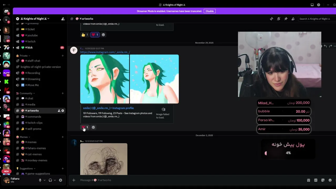The width and height of the screenshot is (336, 189).
Task: Click the invite people icon beside server name
Action: click(x=63, y=19)
